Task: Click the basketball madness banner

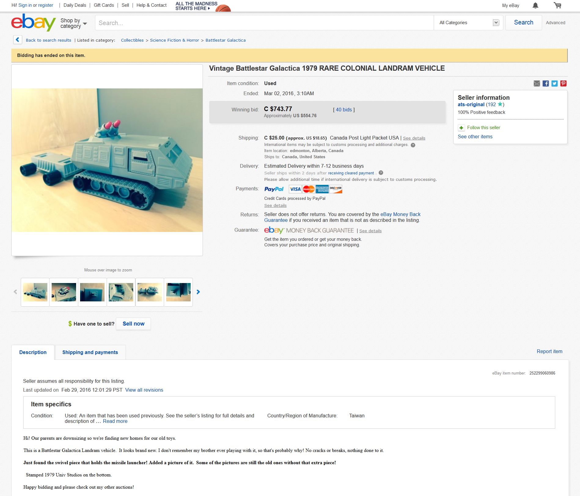Action: [203, 6]
